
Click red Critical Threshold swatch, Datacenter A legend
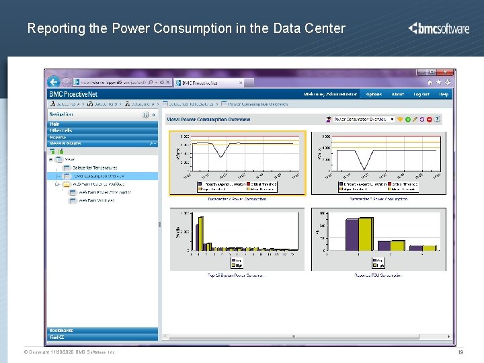pyautogui.click(x=249, y=184)
